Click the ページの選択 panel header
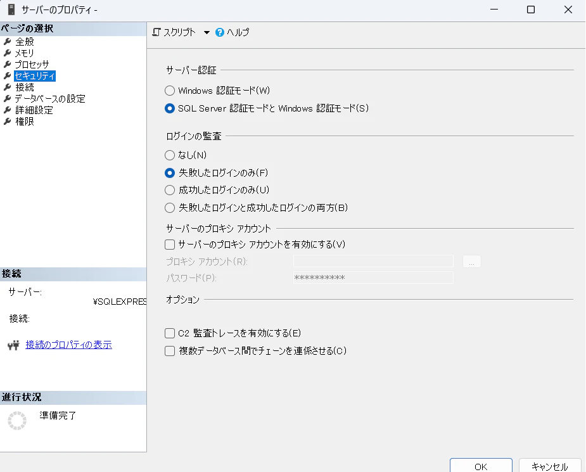 pyautogui.click(x=73, y=29)
